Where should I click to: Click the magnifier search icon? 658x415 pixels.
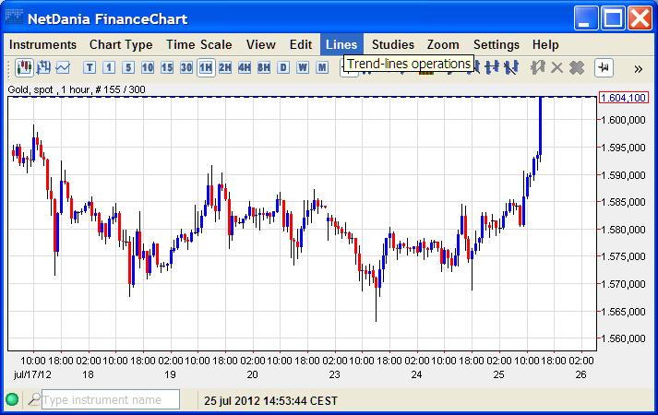[34, 399]
